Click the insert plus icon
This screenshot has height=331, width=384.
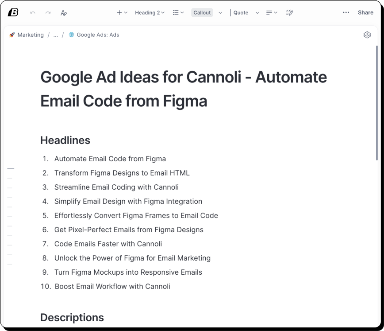[x=120, y=12]
